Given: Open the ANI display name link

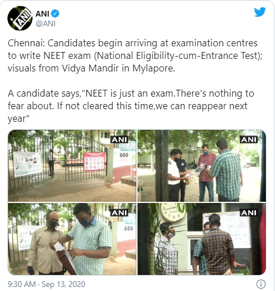Looking at the screenshot, I should pyautogui.click(x=42, y=14).
